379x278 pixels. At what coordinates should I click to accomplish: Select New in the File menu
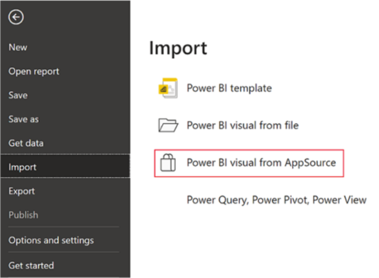18,47
